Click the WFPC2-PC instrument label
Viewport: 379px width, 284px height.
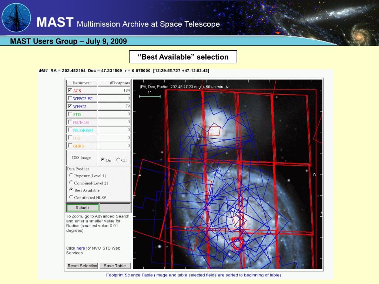[83, 98]
